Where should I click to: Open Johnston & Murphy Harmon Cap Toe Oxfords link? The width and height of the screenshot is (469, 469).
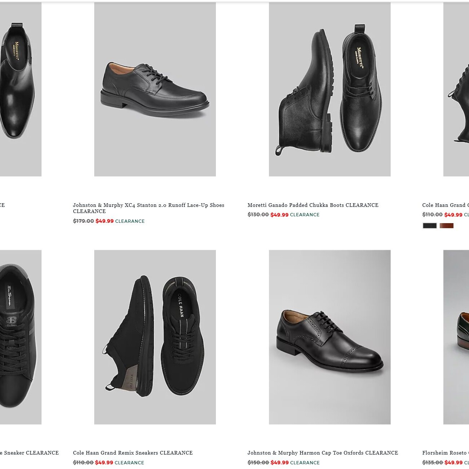(x=322, y=453)
